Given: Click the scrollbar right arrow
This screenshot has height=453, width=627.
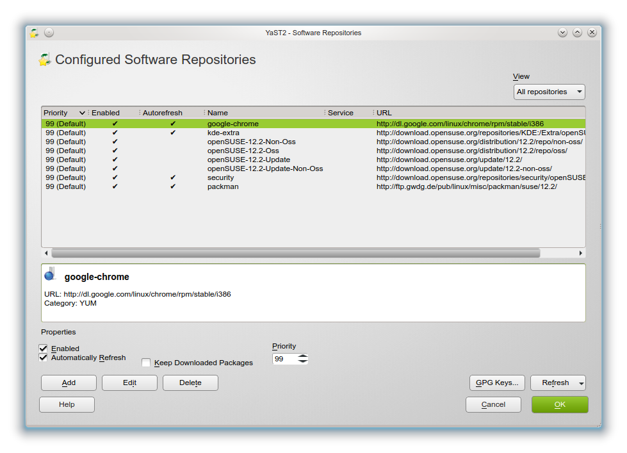Looking at the screenshot, I should coord(581,253).
